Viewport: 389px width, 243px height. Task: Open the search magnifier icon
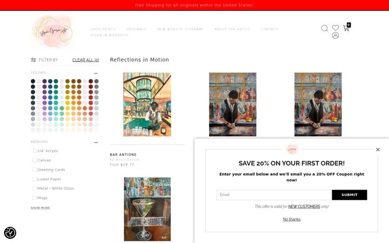(x=325, y=28)
